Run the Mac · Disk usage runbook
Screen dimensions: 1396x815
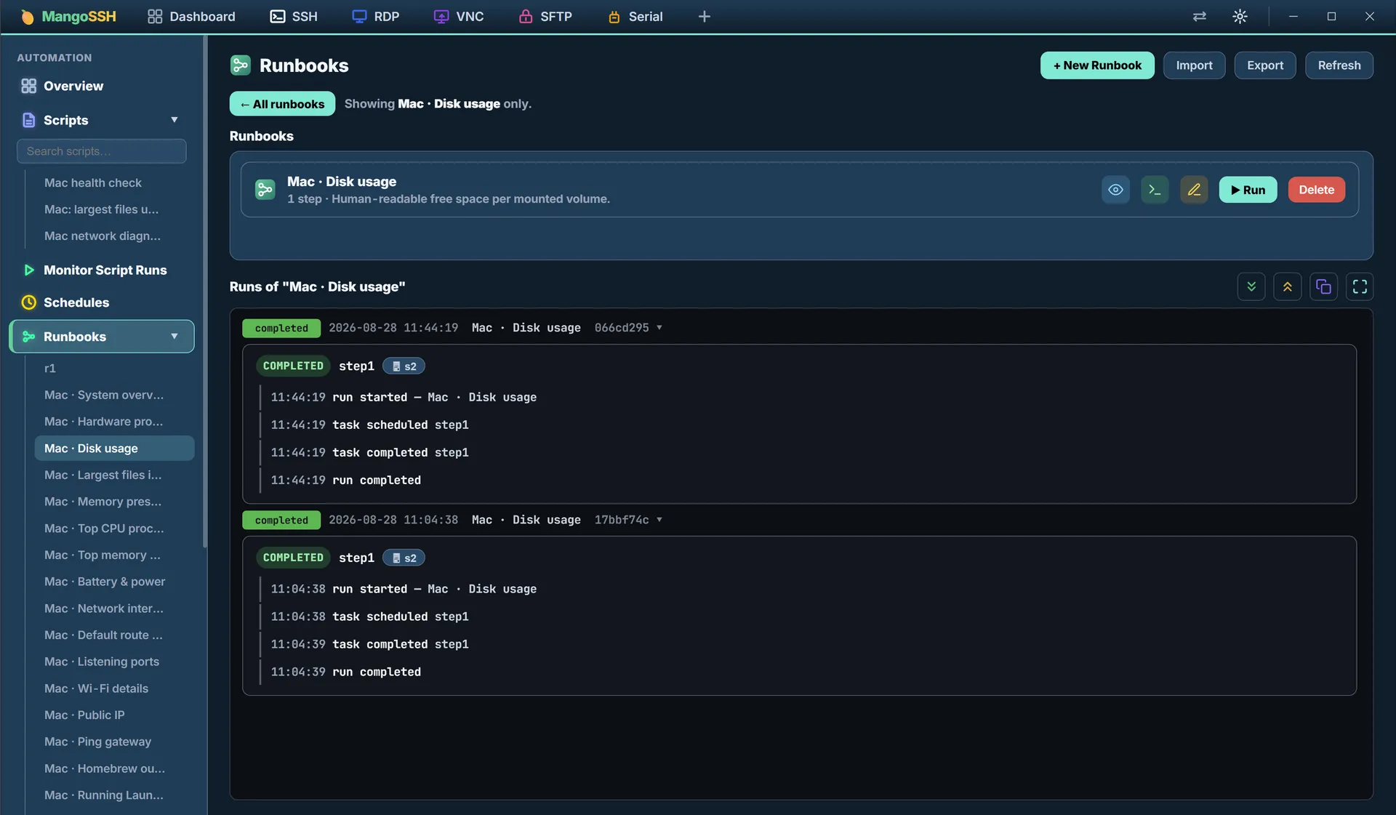pos(1248,190)
